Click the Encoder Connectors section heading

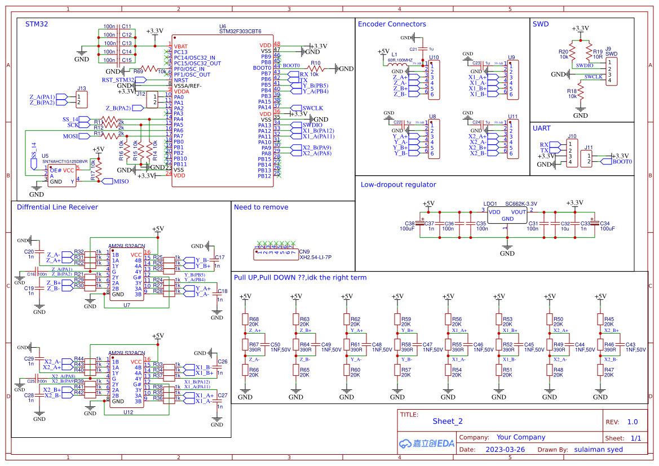coord(391,24)
